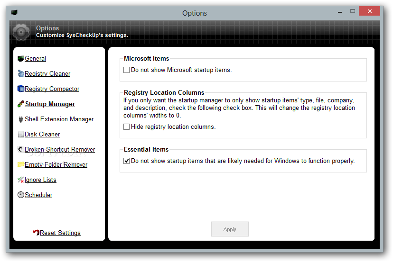Click the Startup Manager traffic-light icon

click(21, 104)
